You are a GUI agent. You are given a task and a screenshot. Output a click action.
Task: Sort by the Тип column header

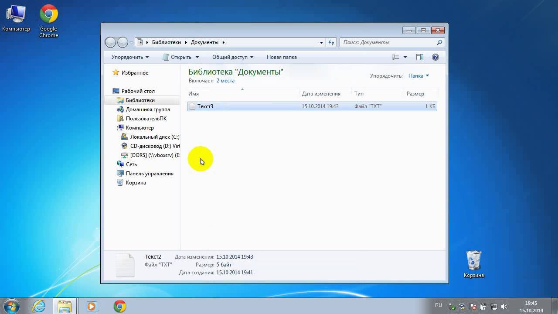click(378, 94)
